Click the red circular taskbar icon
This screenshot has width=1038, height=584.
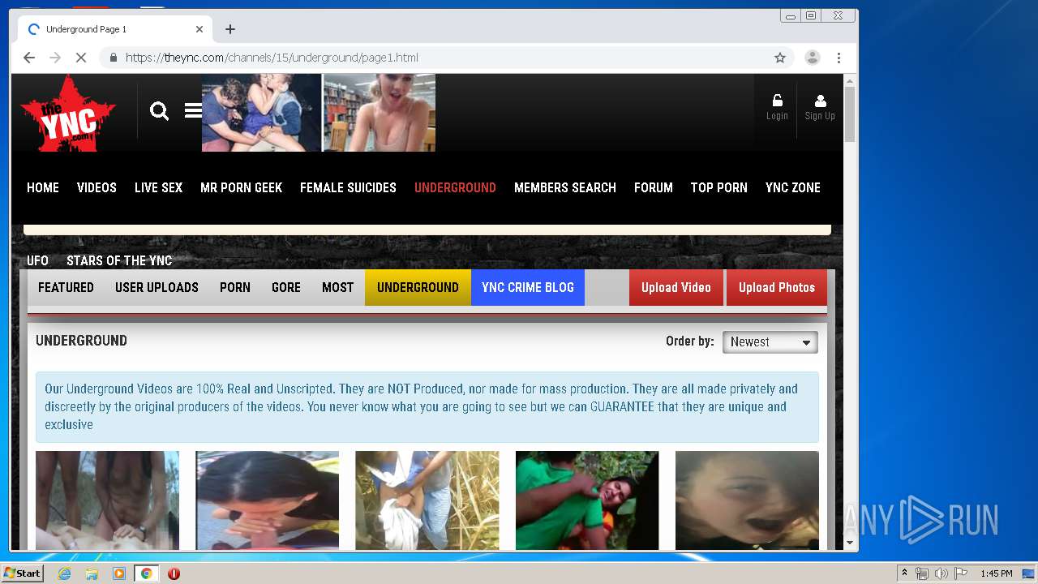tap(174, 573)
